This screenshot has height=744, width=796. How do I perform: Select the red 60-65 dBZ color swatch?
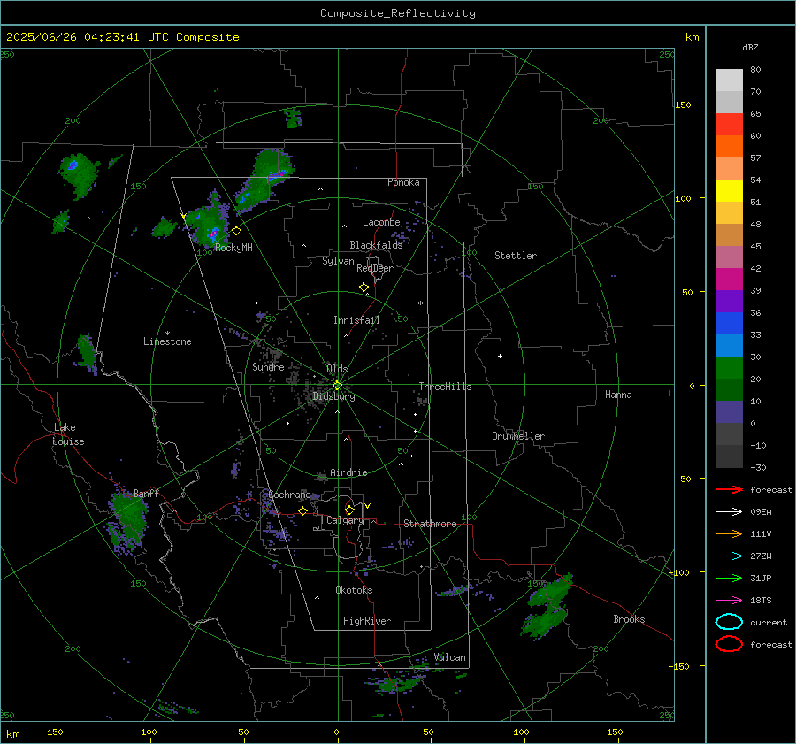click(x=729, y=125)
